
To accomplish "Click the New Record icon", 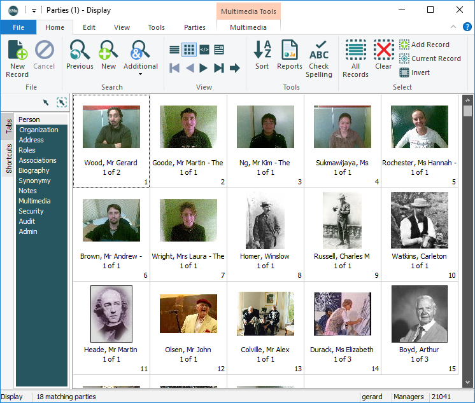I will tap(17, 57).
